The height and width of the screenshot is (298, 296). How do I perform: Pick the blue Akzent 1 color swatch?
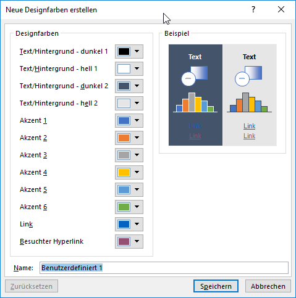124,120
